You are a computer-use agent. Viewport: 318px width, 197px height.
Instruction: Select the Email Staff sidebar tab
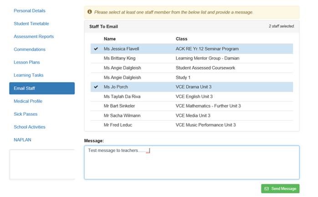tap(42, 88)
